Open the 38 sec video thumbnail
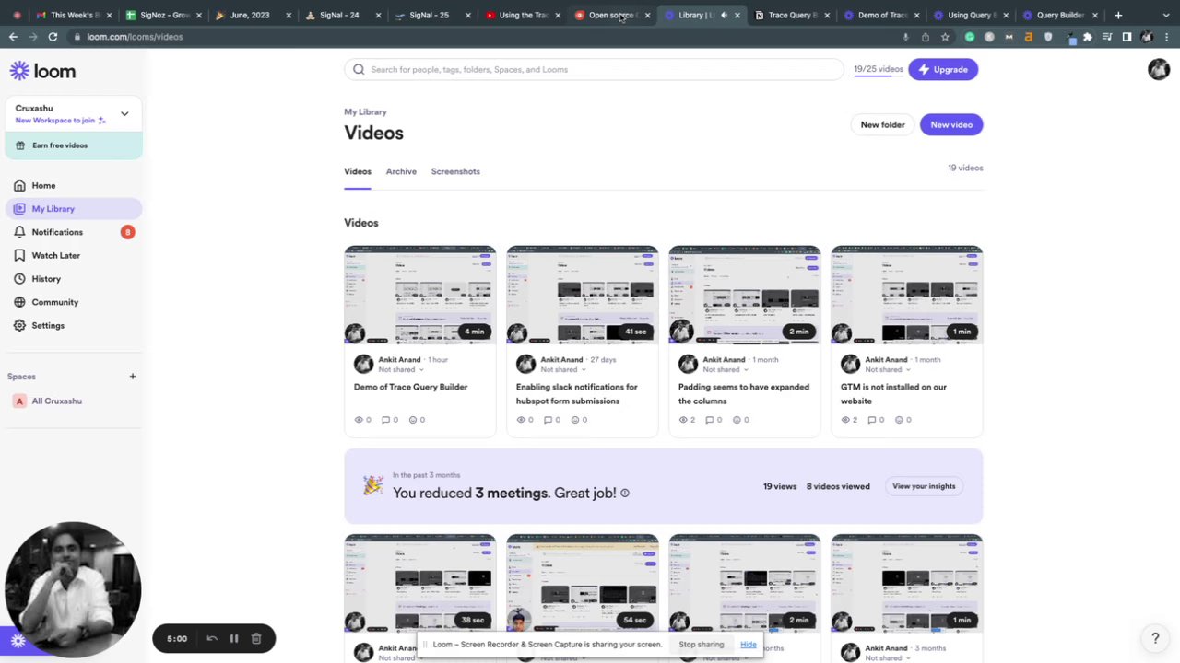 (x=420, y=584)
